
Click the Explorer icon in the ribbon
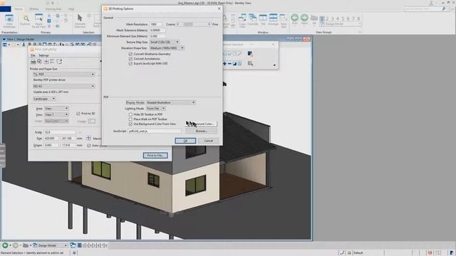tap(26, 20)
